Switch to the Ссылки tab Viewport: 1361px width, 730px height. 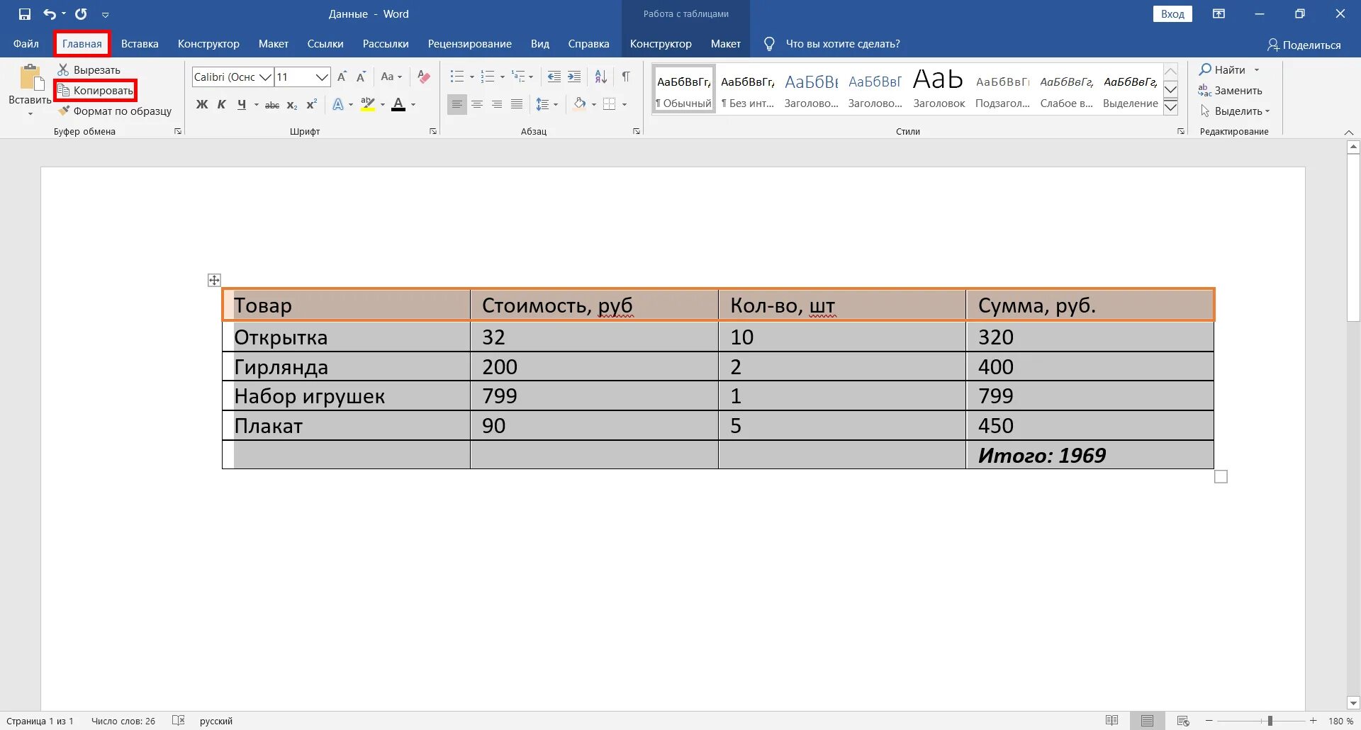(x=325, y=44)
